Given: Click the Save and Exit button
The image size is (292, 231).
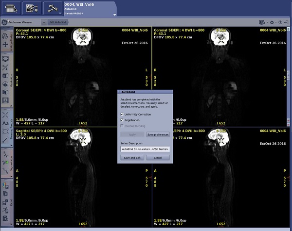Looking at the screenshot, I should (132, 158).
